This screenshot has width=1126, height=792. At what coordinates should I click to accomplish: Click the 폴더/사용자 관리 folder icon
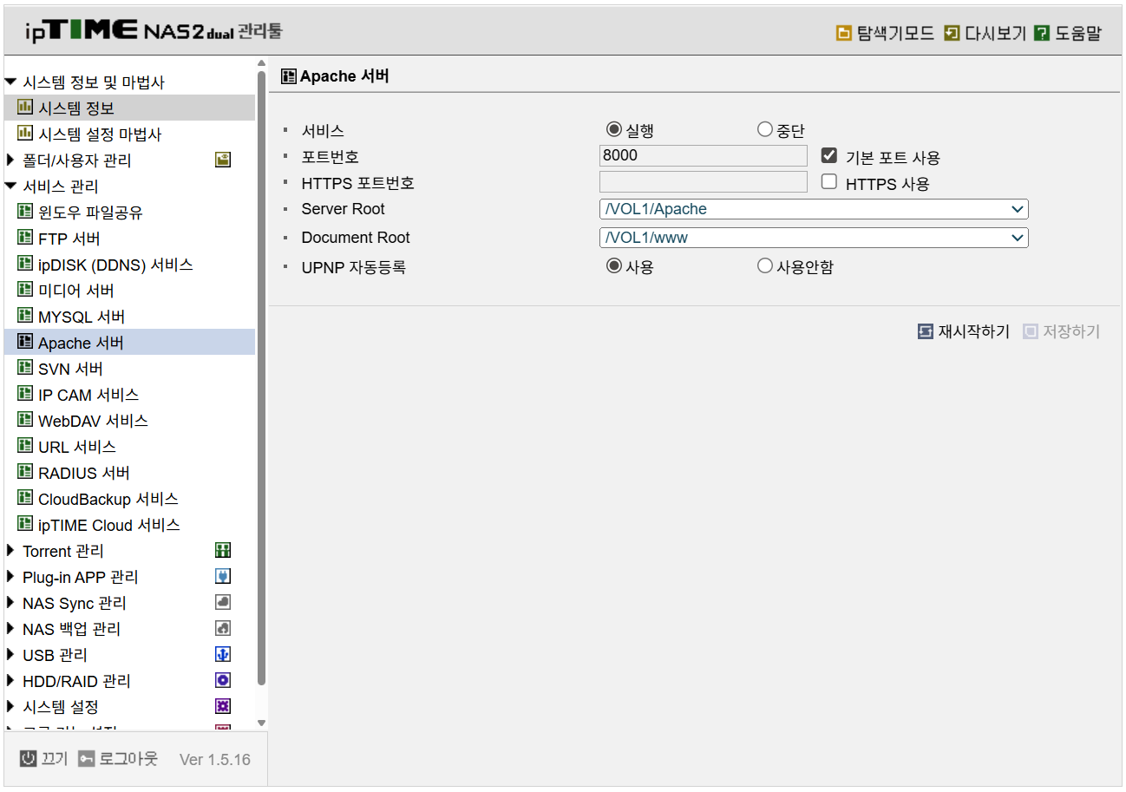point(223,160)
